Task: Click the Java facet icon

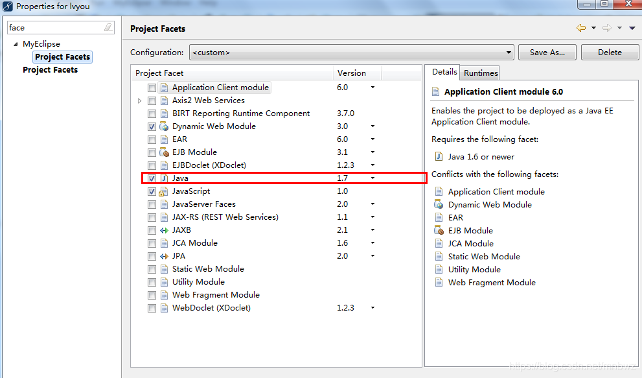Action: click(164, 178)
